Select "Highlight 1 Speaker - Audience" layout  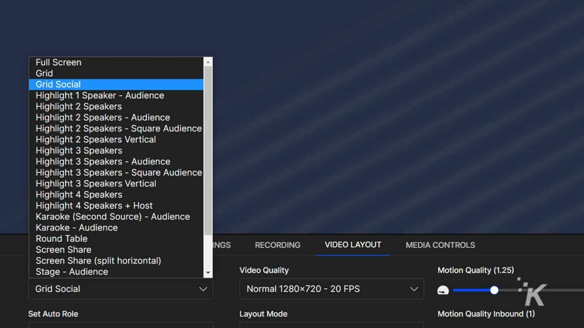100,95
